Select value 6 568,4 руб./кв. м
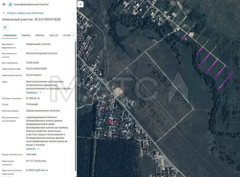This screenshot has width=240, height=177. [x=37, y=170]
